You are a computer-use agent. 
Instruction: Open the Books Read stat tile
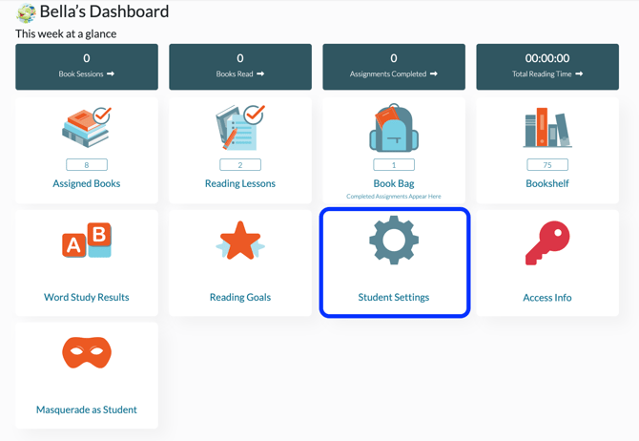[x=240, y=67]
